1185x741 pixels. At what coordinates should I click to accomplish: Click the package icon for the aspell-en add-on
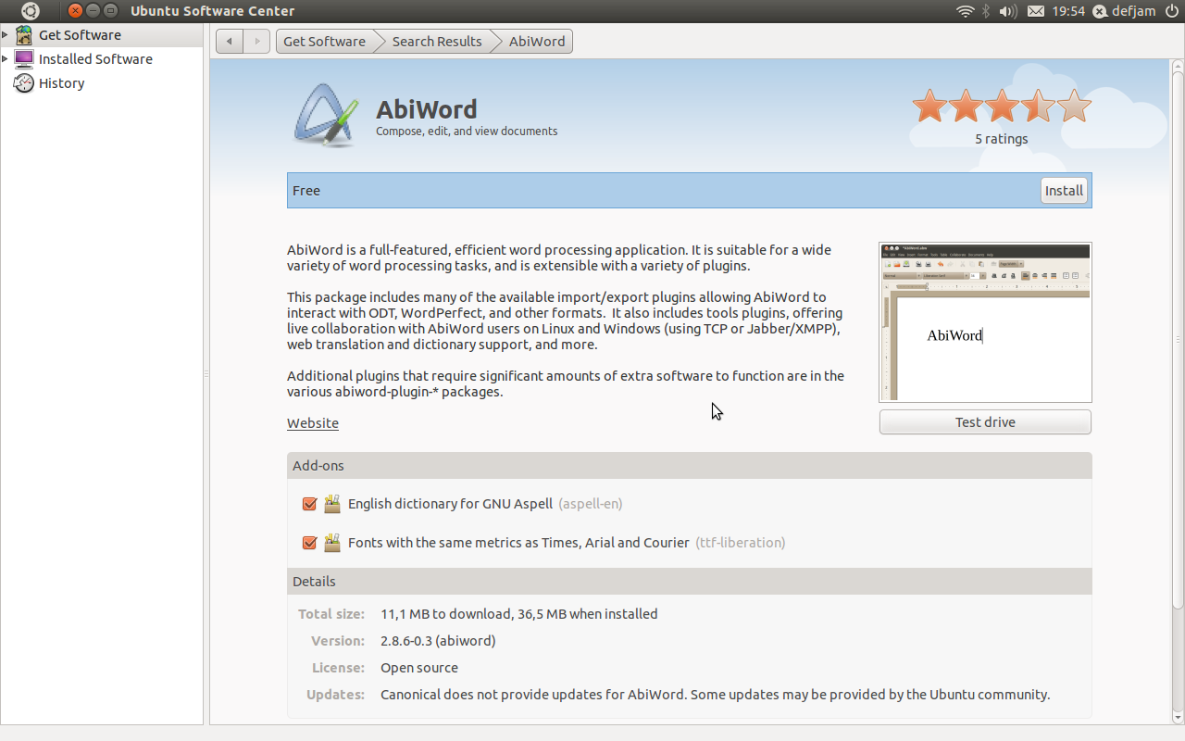pos(332,504)
